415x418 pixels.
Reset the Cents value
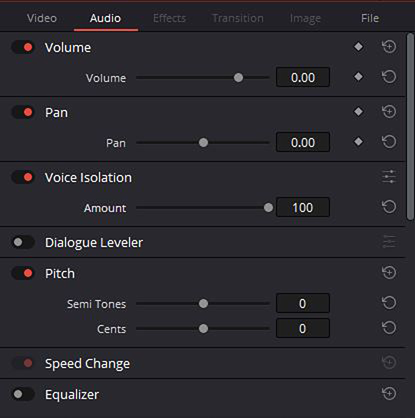tap(389, 328)
